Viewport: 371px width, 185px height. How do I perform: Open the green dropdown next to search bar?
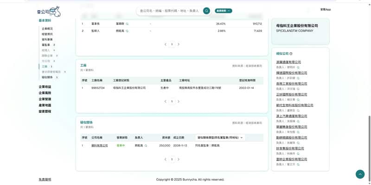[224, 11]
